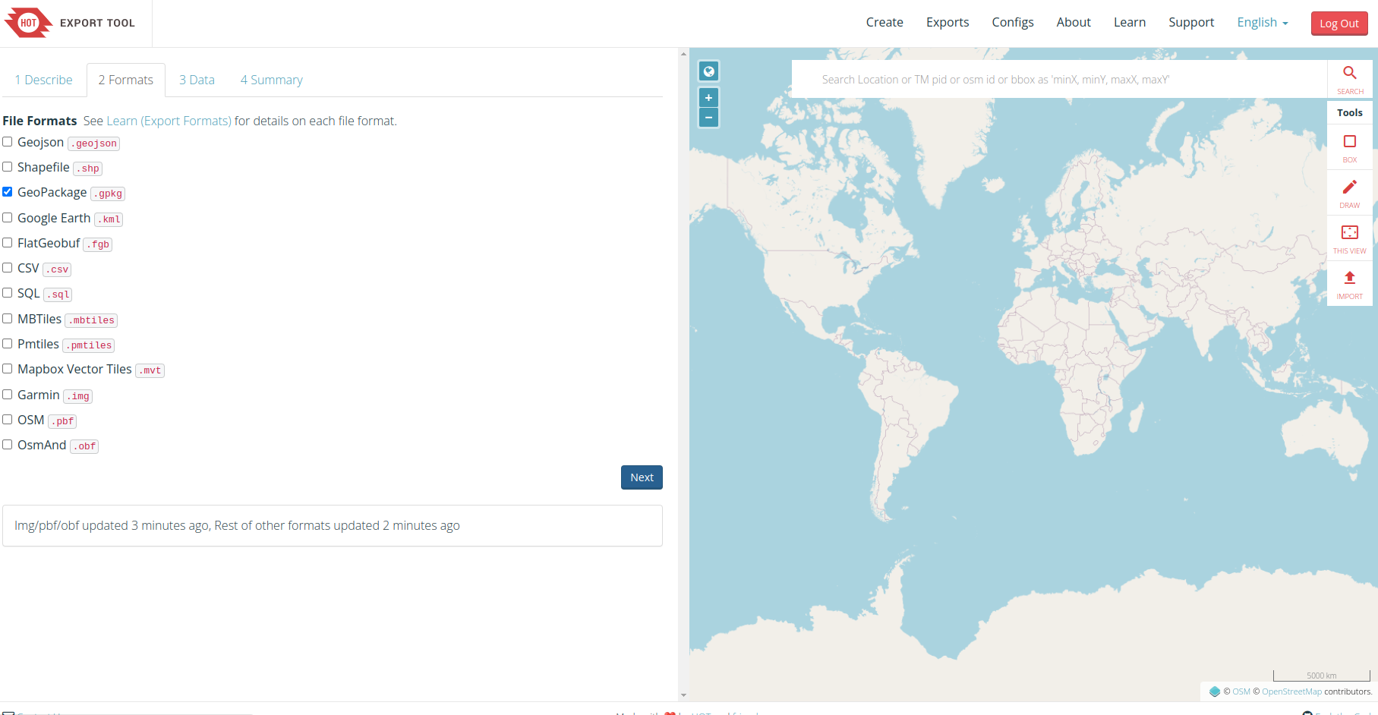Zoom in the map with plus button

point(708,98)
